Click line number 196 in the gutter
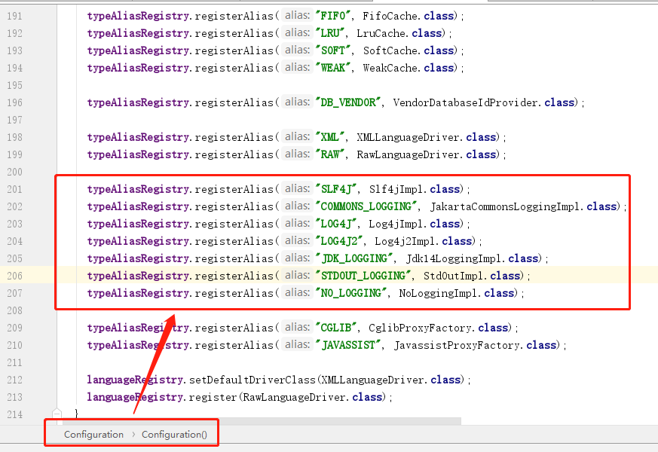The width and height of the screenshot is (658, 452). pos(14,102)
